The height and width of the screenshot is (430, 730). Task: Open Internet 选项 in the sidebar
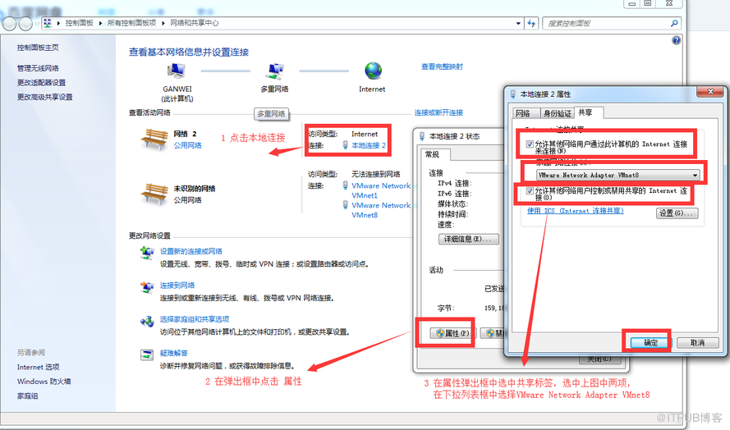point(38,367)
